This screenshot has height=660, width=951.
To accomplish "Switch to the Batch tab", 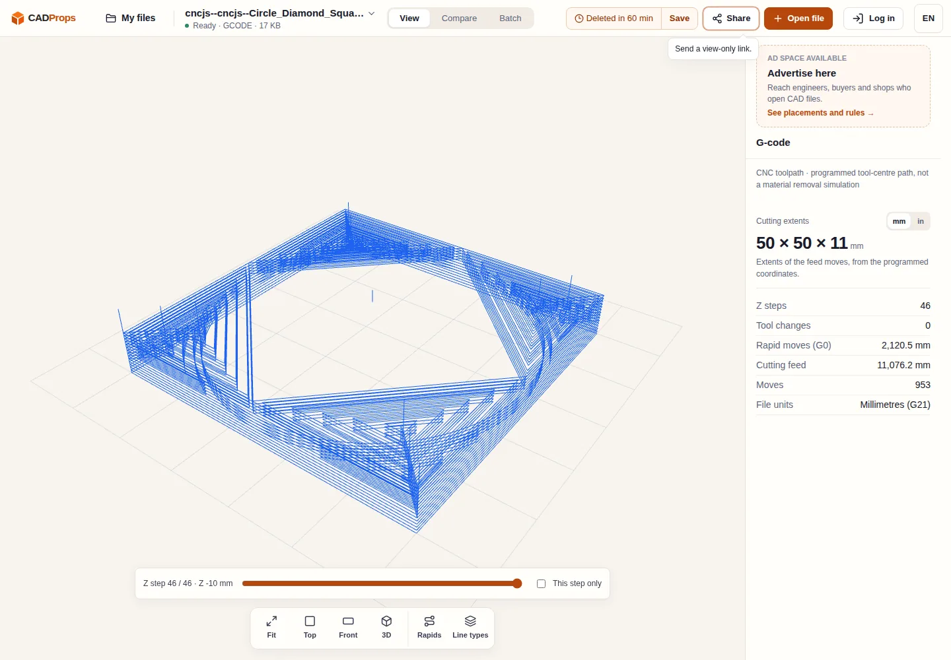I will click(510, 18).
